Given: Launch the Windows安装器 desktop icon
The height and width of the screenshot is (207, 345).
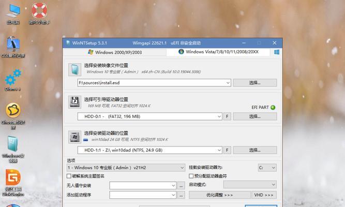Looking at the screenshot, I should click(13, 150).
